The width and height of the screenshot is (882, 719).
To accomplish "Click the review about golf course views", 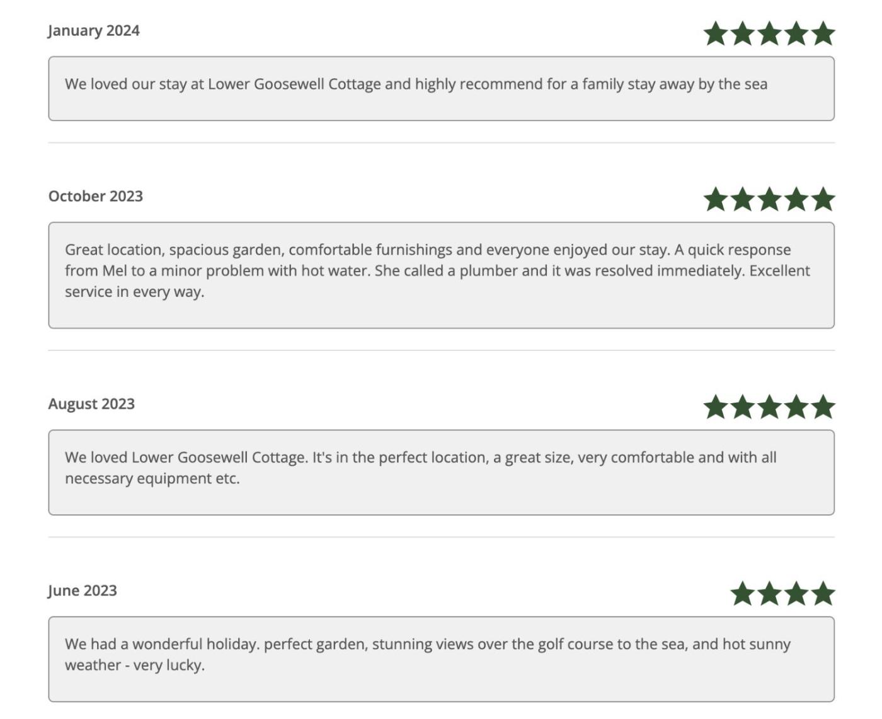I will click(x=427, y=654).
